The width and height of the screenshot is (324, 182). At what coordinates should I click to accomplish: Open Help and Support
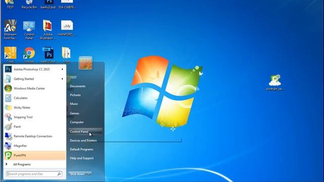(82, 158)
